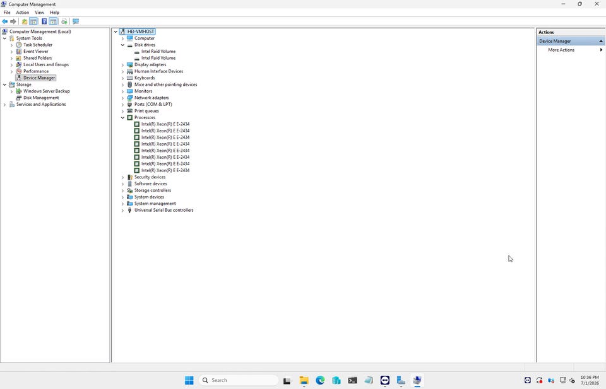The width and height of the screenshot is (606, 389).
Task: Select the System devices category
Action: pos(149,197)
